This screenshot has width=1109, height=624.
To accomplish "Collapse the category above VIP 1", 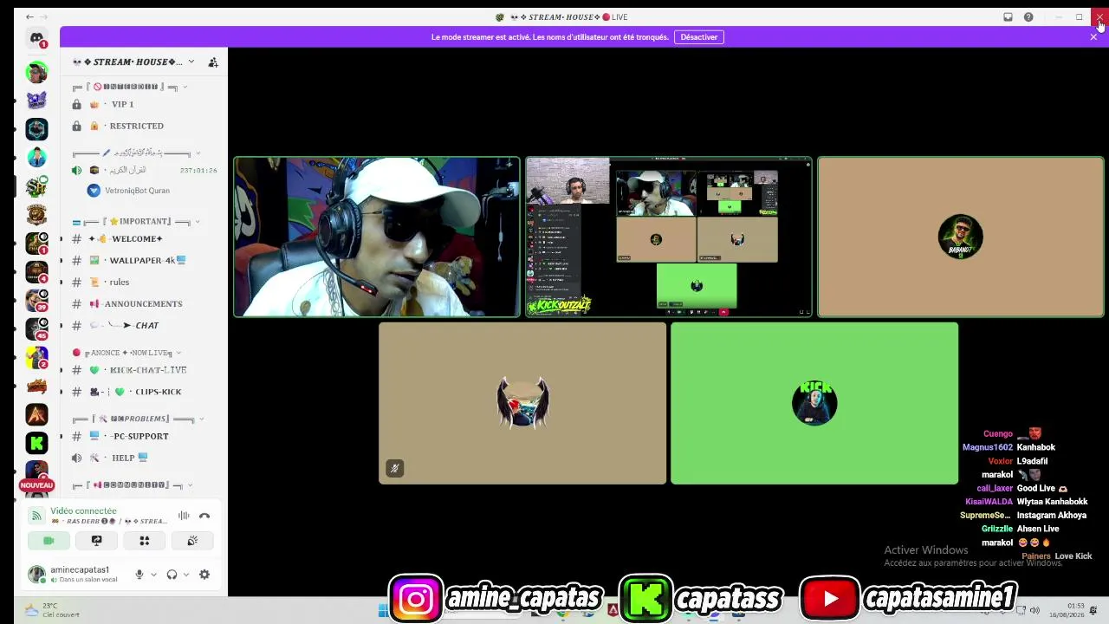I will point(130,87).
